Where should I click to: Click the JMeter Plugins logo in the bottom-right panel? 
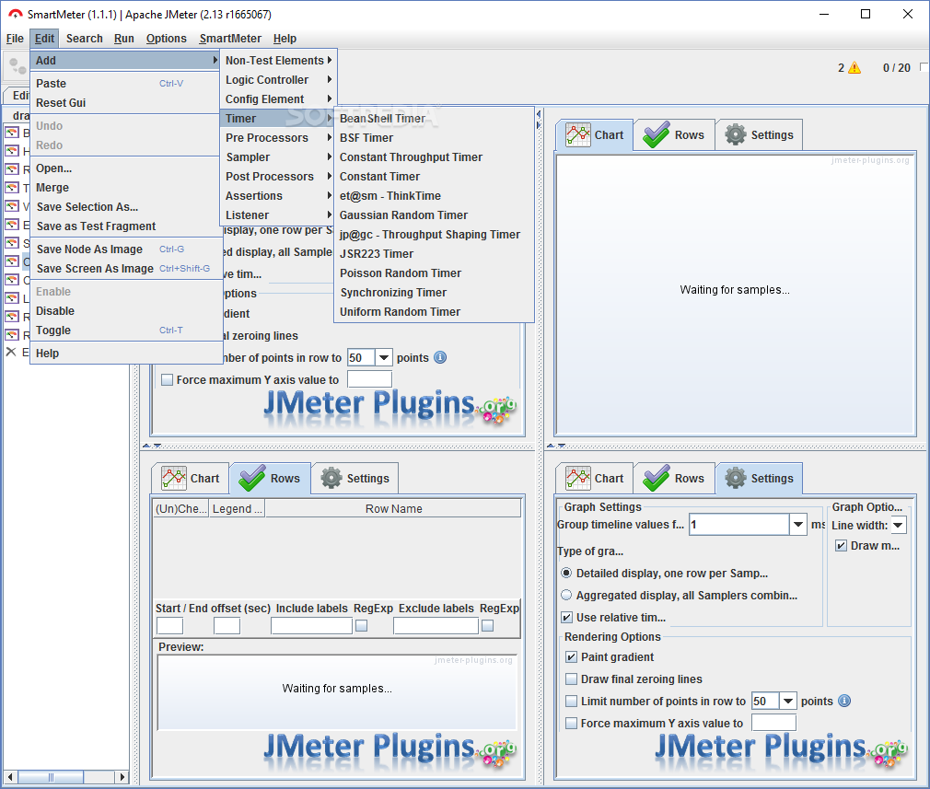pos(781,749)
